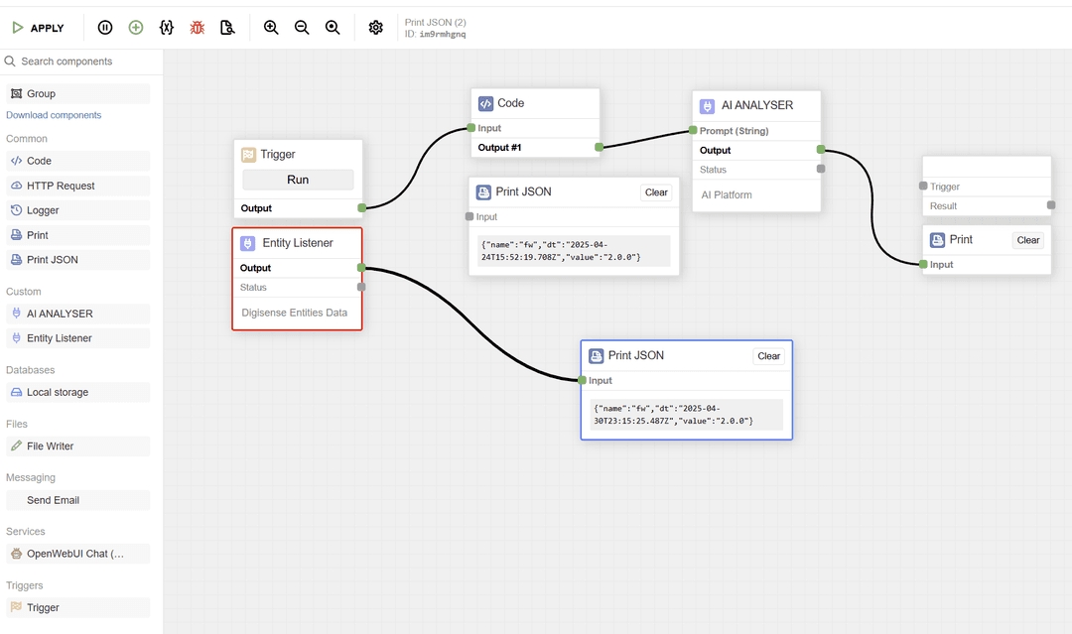
Task: Click the Digisense Entities Data label
Action: (295, 313)
